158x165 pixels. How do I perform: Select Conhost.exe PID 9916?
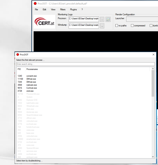[84, 88]
